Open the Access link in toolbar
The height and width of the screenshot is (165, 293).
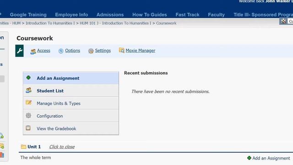tap(43, 50)
